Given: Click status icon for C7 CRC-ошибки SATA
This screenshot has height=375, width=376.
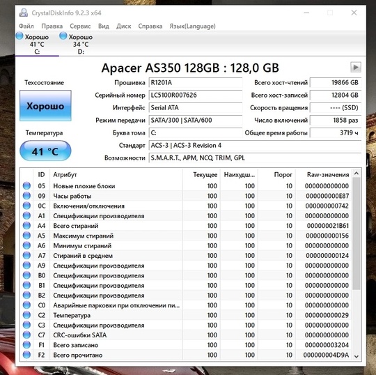Looking at the screenshot, I should [x=26, y=335].
